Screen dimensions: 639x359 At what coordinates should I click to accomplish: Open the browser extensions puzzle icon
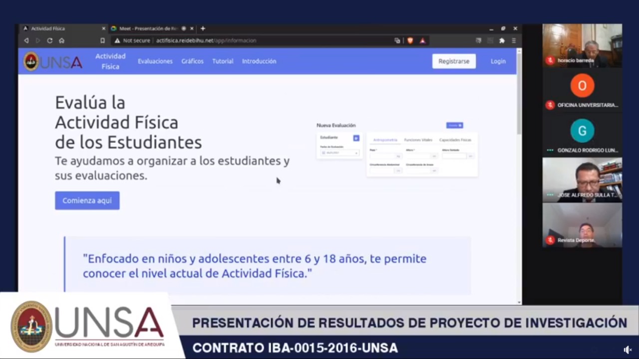click(x=502, y=41)
